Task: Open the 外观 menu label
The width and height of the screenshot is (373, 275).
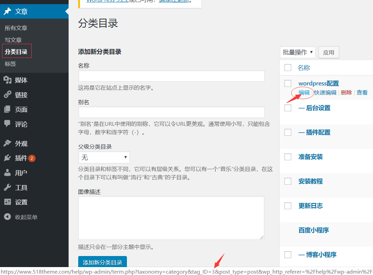Action: tap(21, 143)
